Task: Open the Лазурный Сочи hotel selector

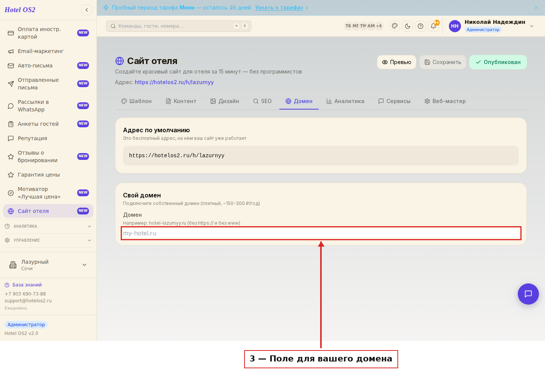Action: point(48,265)
